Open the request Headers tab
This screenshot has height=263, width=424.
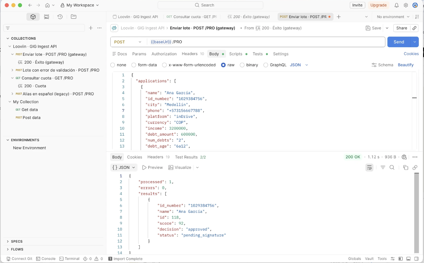pos(193,54)
